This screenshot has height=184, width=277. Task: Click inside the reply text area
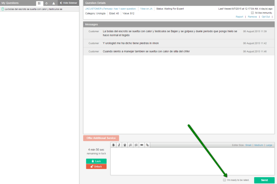coord(192,161)
